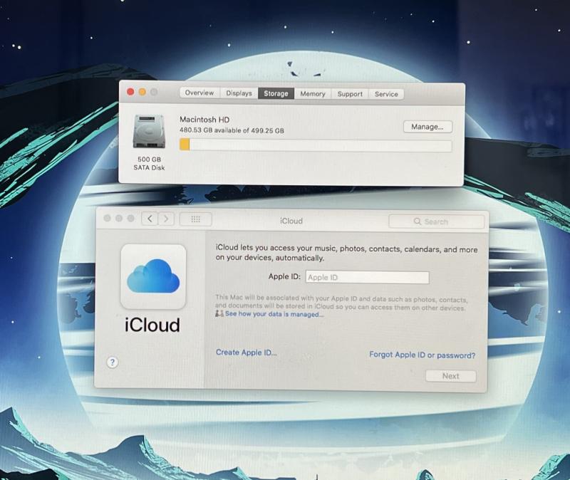The height and width of the screenshot is (480, 570).
Task: Click the Next button
Action: 451,376
